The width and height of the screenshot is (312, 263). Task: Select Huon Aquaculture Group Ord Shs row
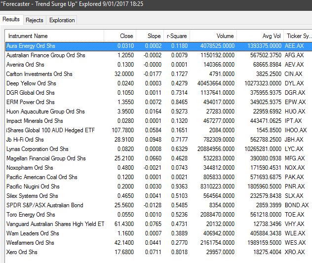point(158,111)
